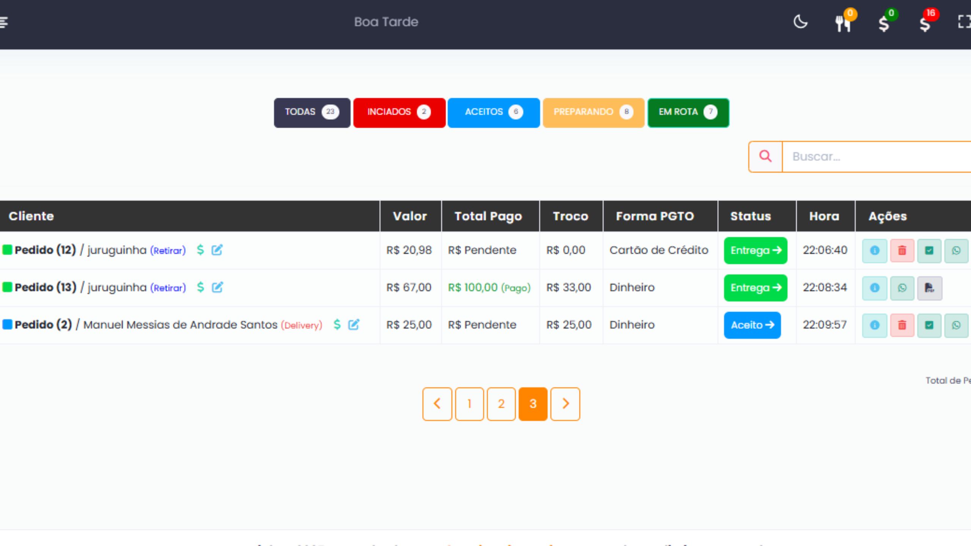Mark Pedido (12) complete with check icon
This screenshot has width=971, height=546.
(x=929, y=251)
